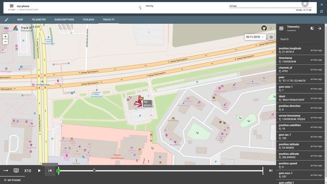Image resolution: width=327 pixels, height=184 pixels.
Task: Click the Telemetry panel pop-out icon
Action: pos(312,29)
